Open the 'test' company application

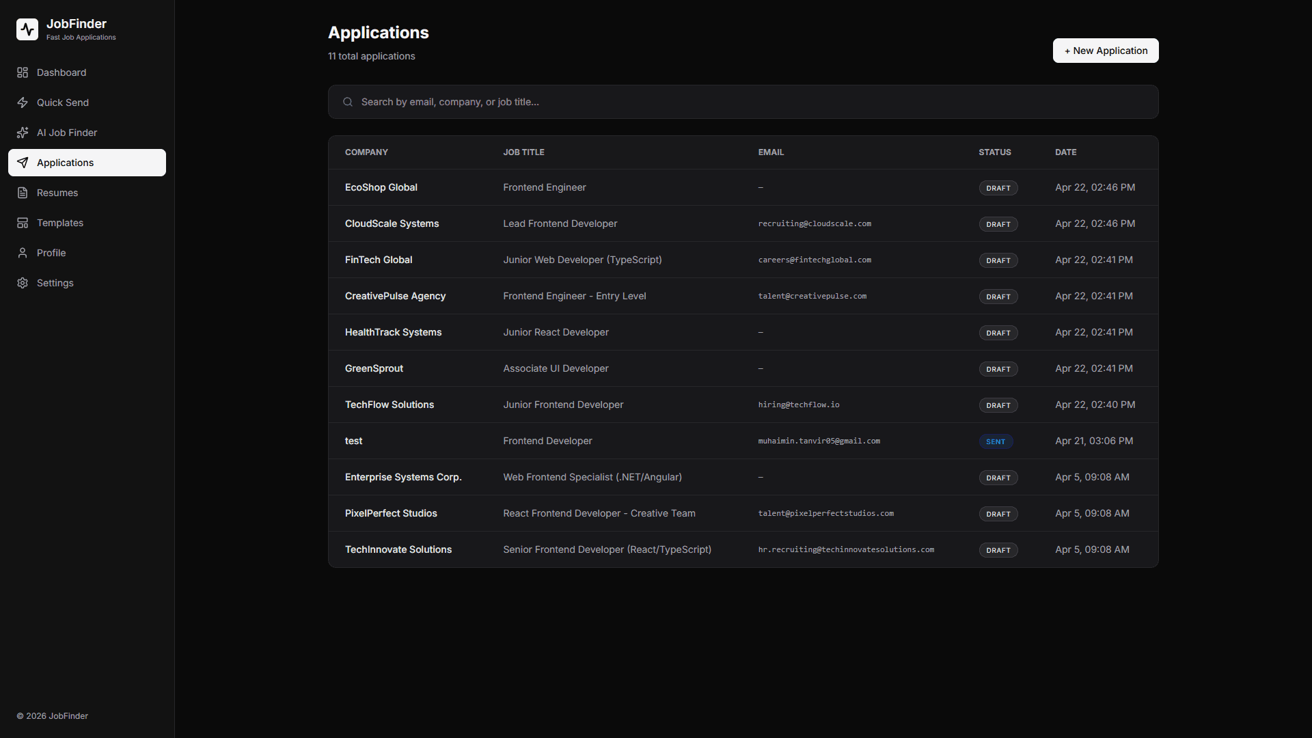[x=743, y=441]
